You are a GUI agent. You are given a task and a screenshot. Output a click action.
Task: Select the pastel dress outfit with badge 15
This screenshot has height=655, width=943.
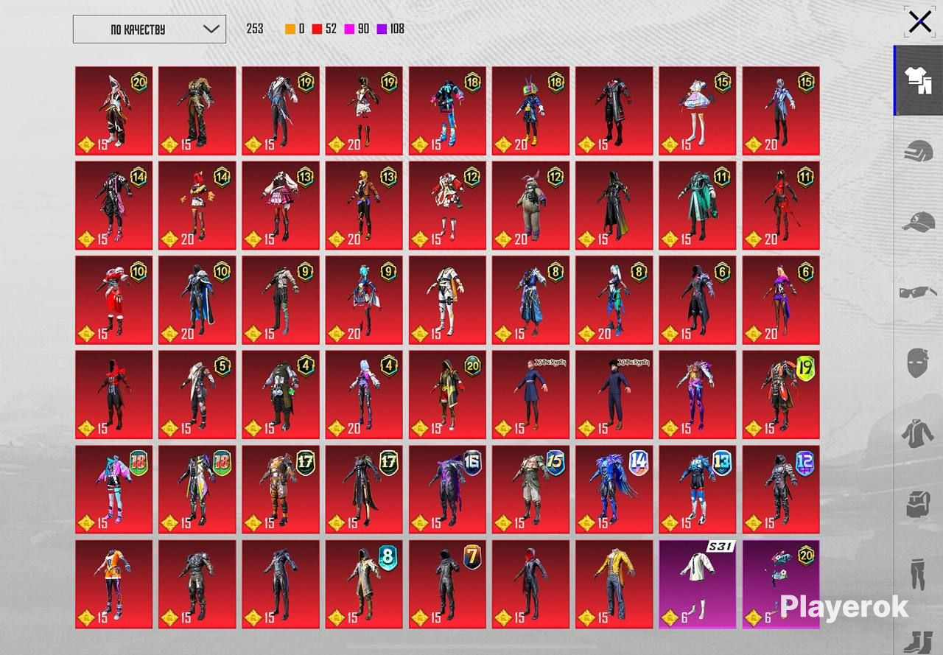coord(698,111)
